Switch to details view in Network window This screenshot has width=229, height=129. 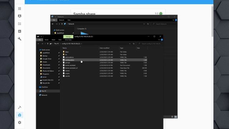172,116
